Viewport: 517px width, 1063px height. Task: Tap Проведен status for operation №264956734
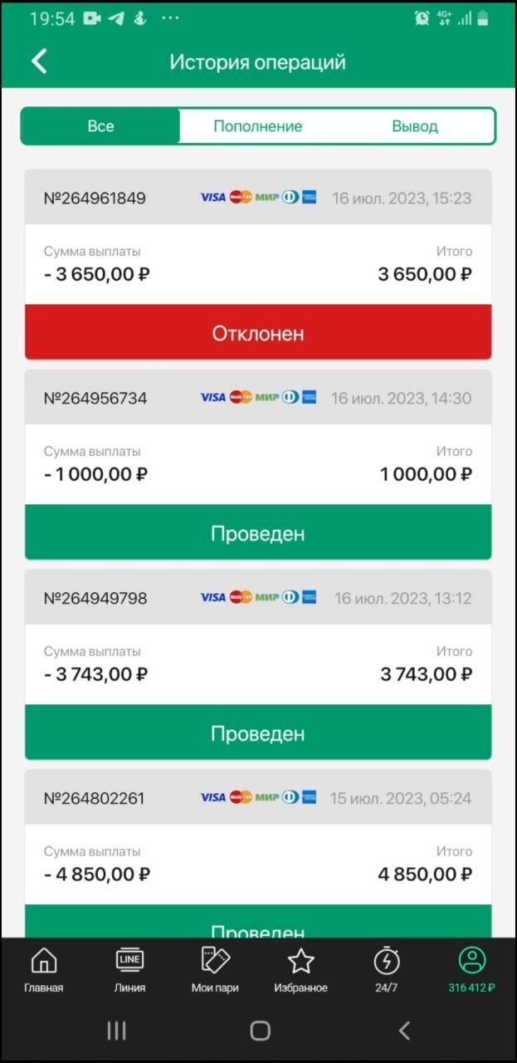(258, 533)
